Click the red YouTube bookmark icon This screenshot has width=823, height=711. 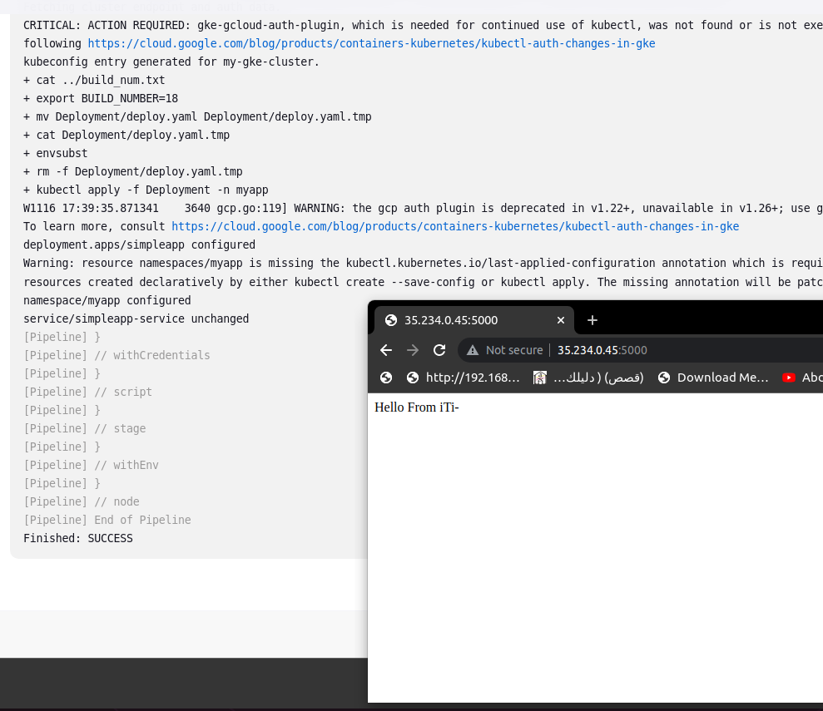(788, 377)
